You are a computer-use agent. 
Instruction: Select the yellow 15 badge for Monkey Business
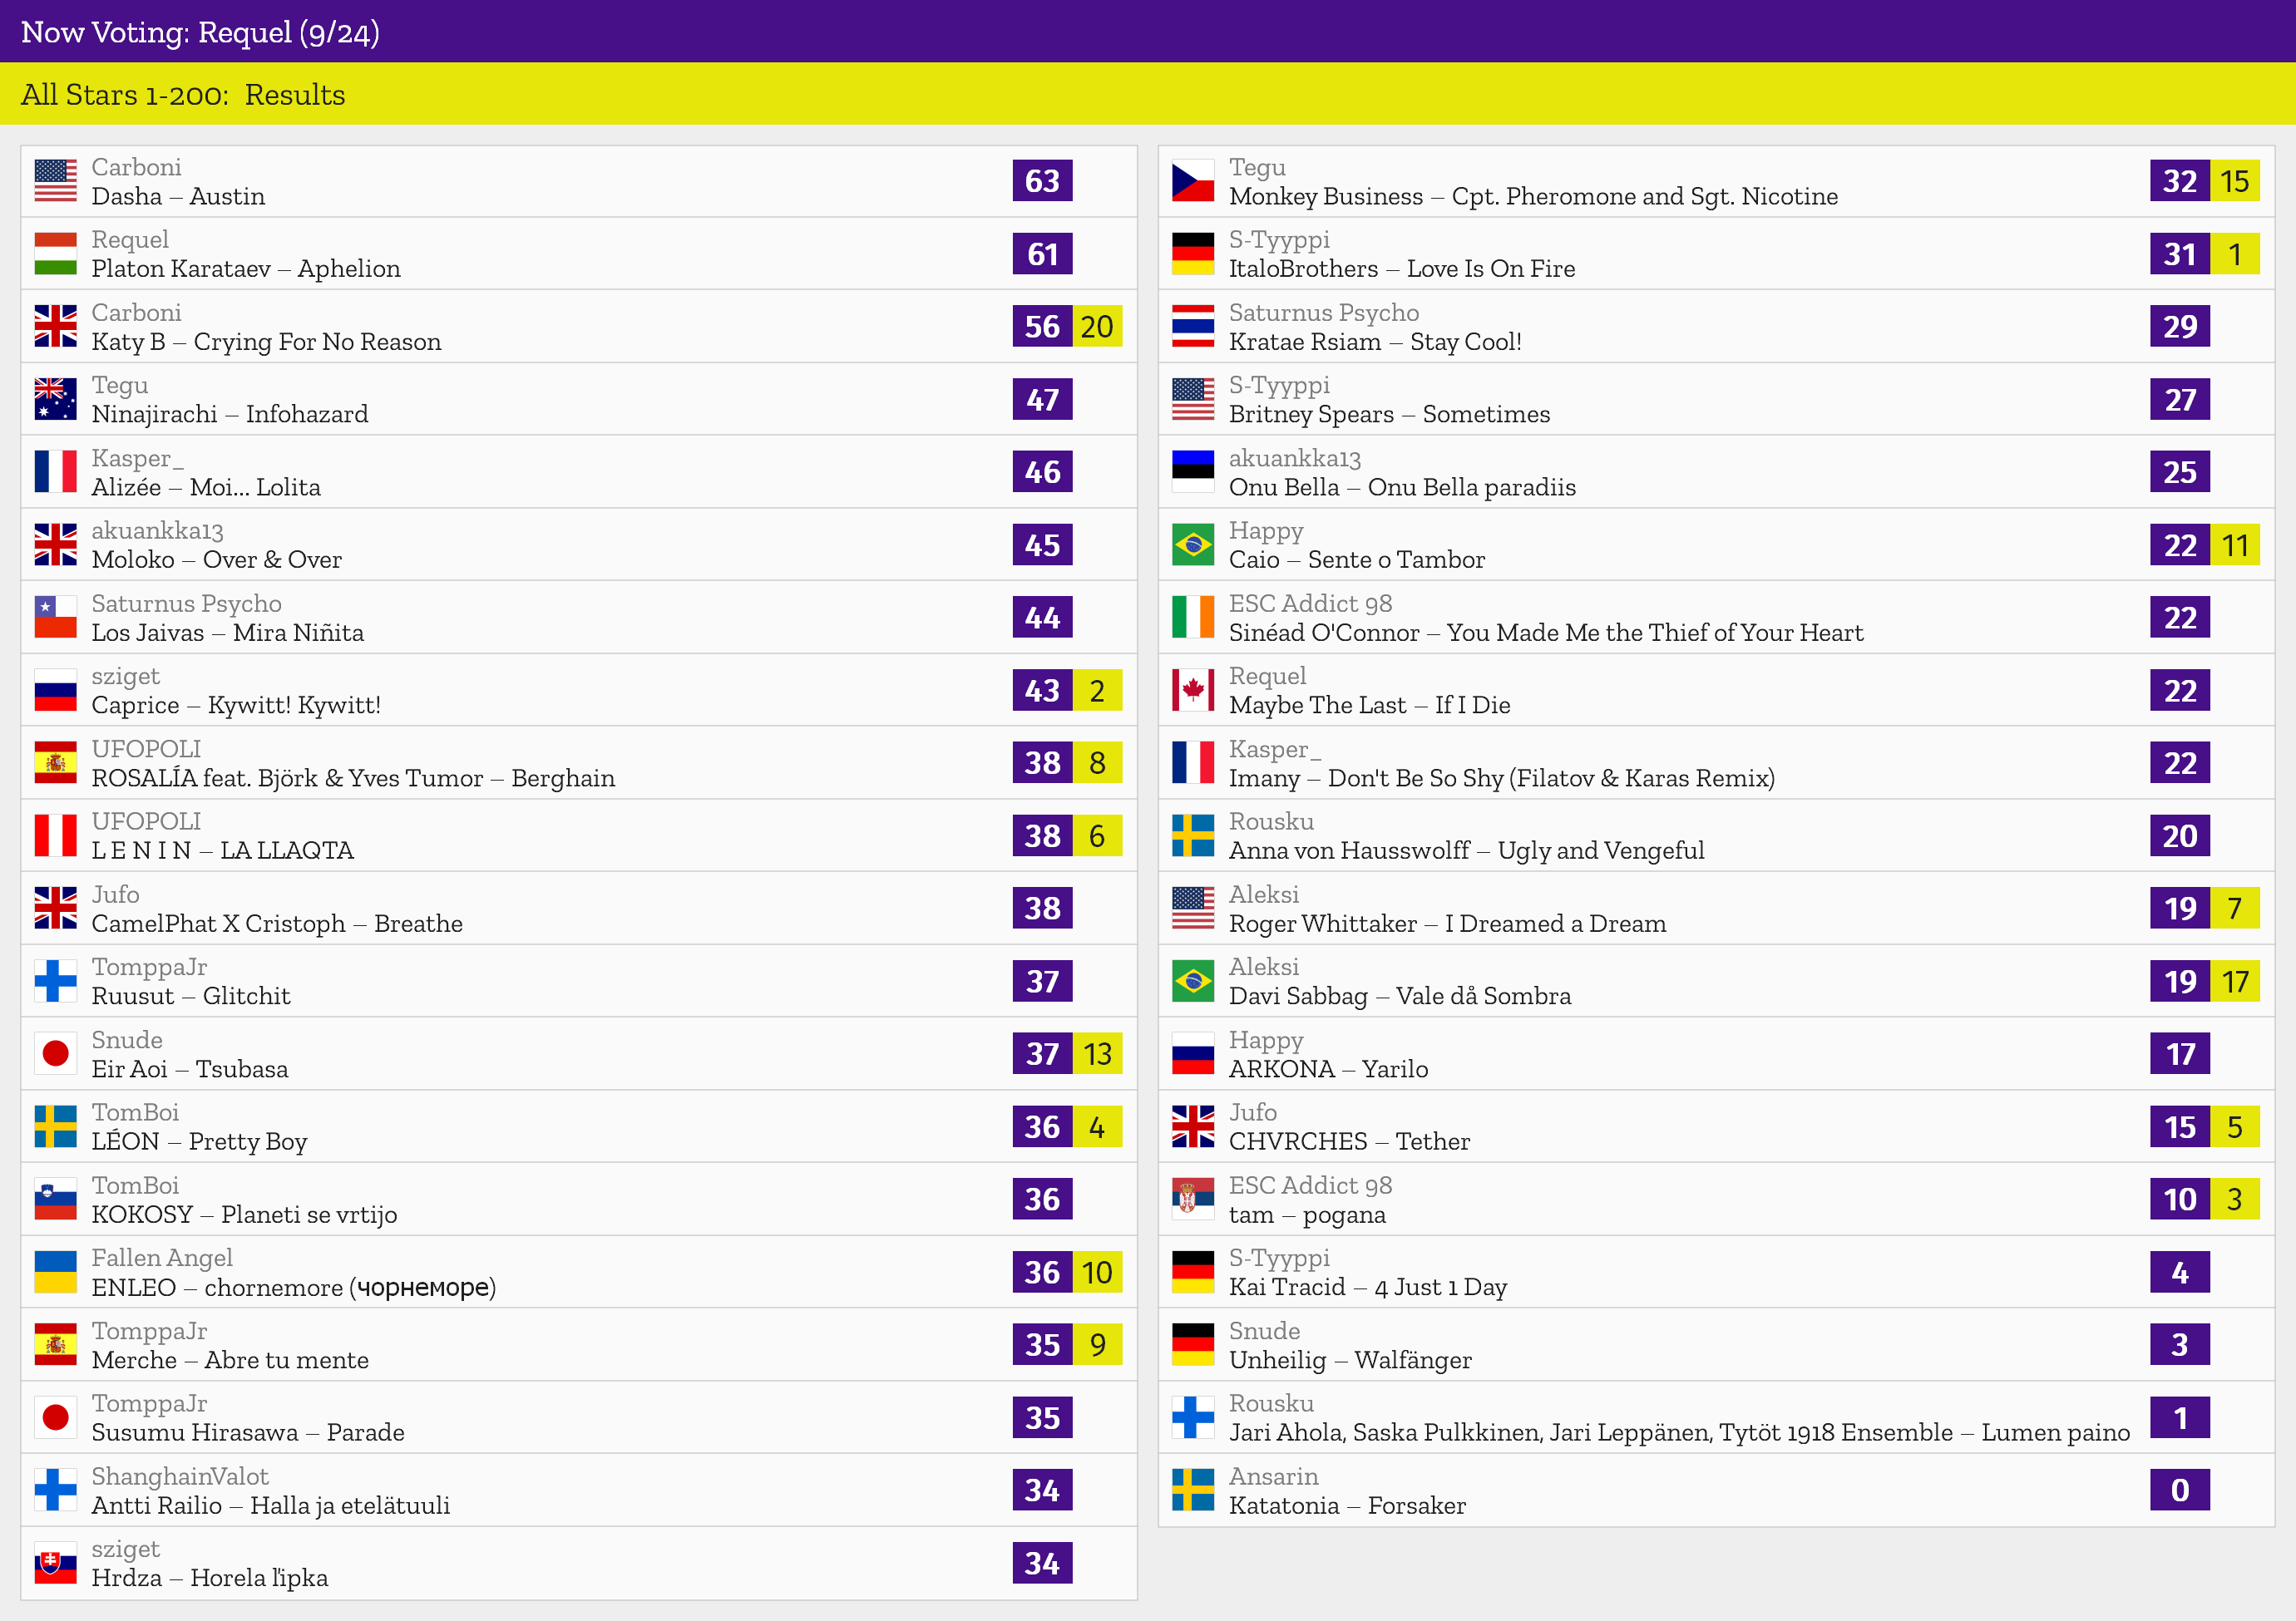point(2235,181)
